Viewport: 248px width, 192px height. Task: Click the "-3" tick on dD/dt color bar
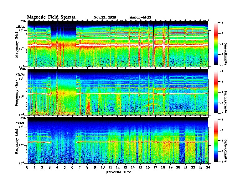222,82
